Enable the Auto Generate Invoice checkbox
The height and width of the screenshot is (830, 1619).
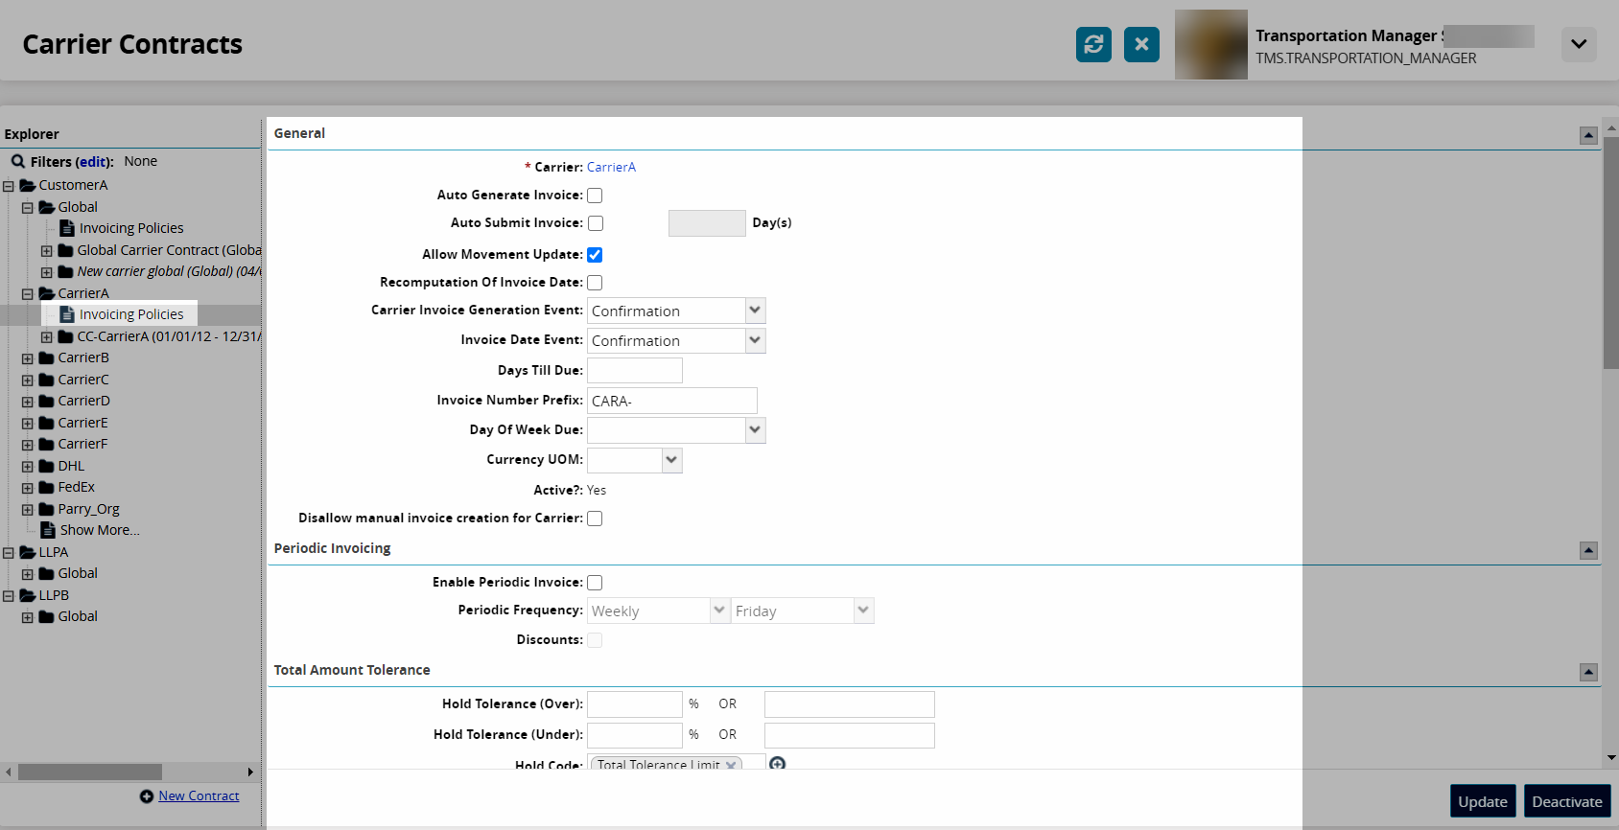(595, 196)
